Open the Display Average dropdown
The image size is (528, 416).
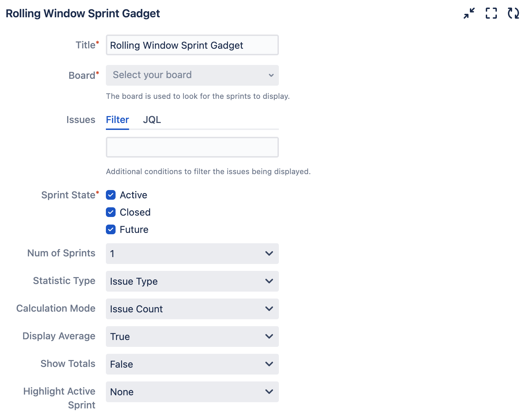pyautogui.click(x=192, y=337)
